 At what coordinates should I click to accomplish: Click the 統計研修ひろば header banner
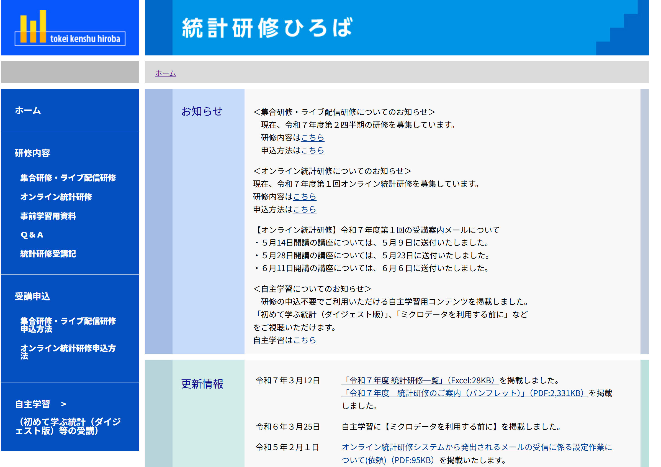click(267, 28)
